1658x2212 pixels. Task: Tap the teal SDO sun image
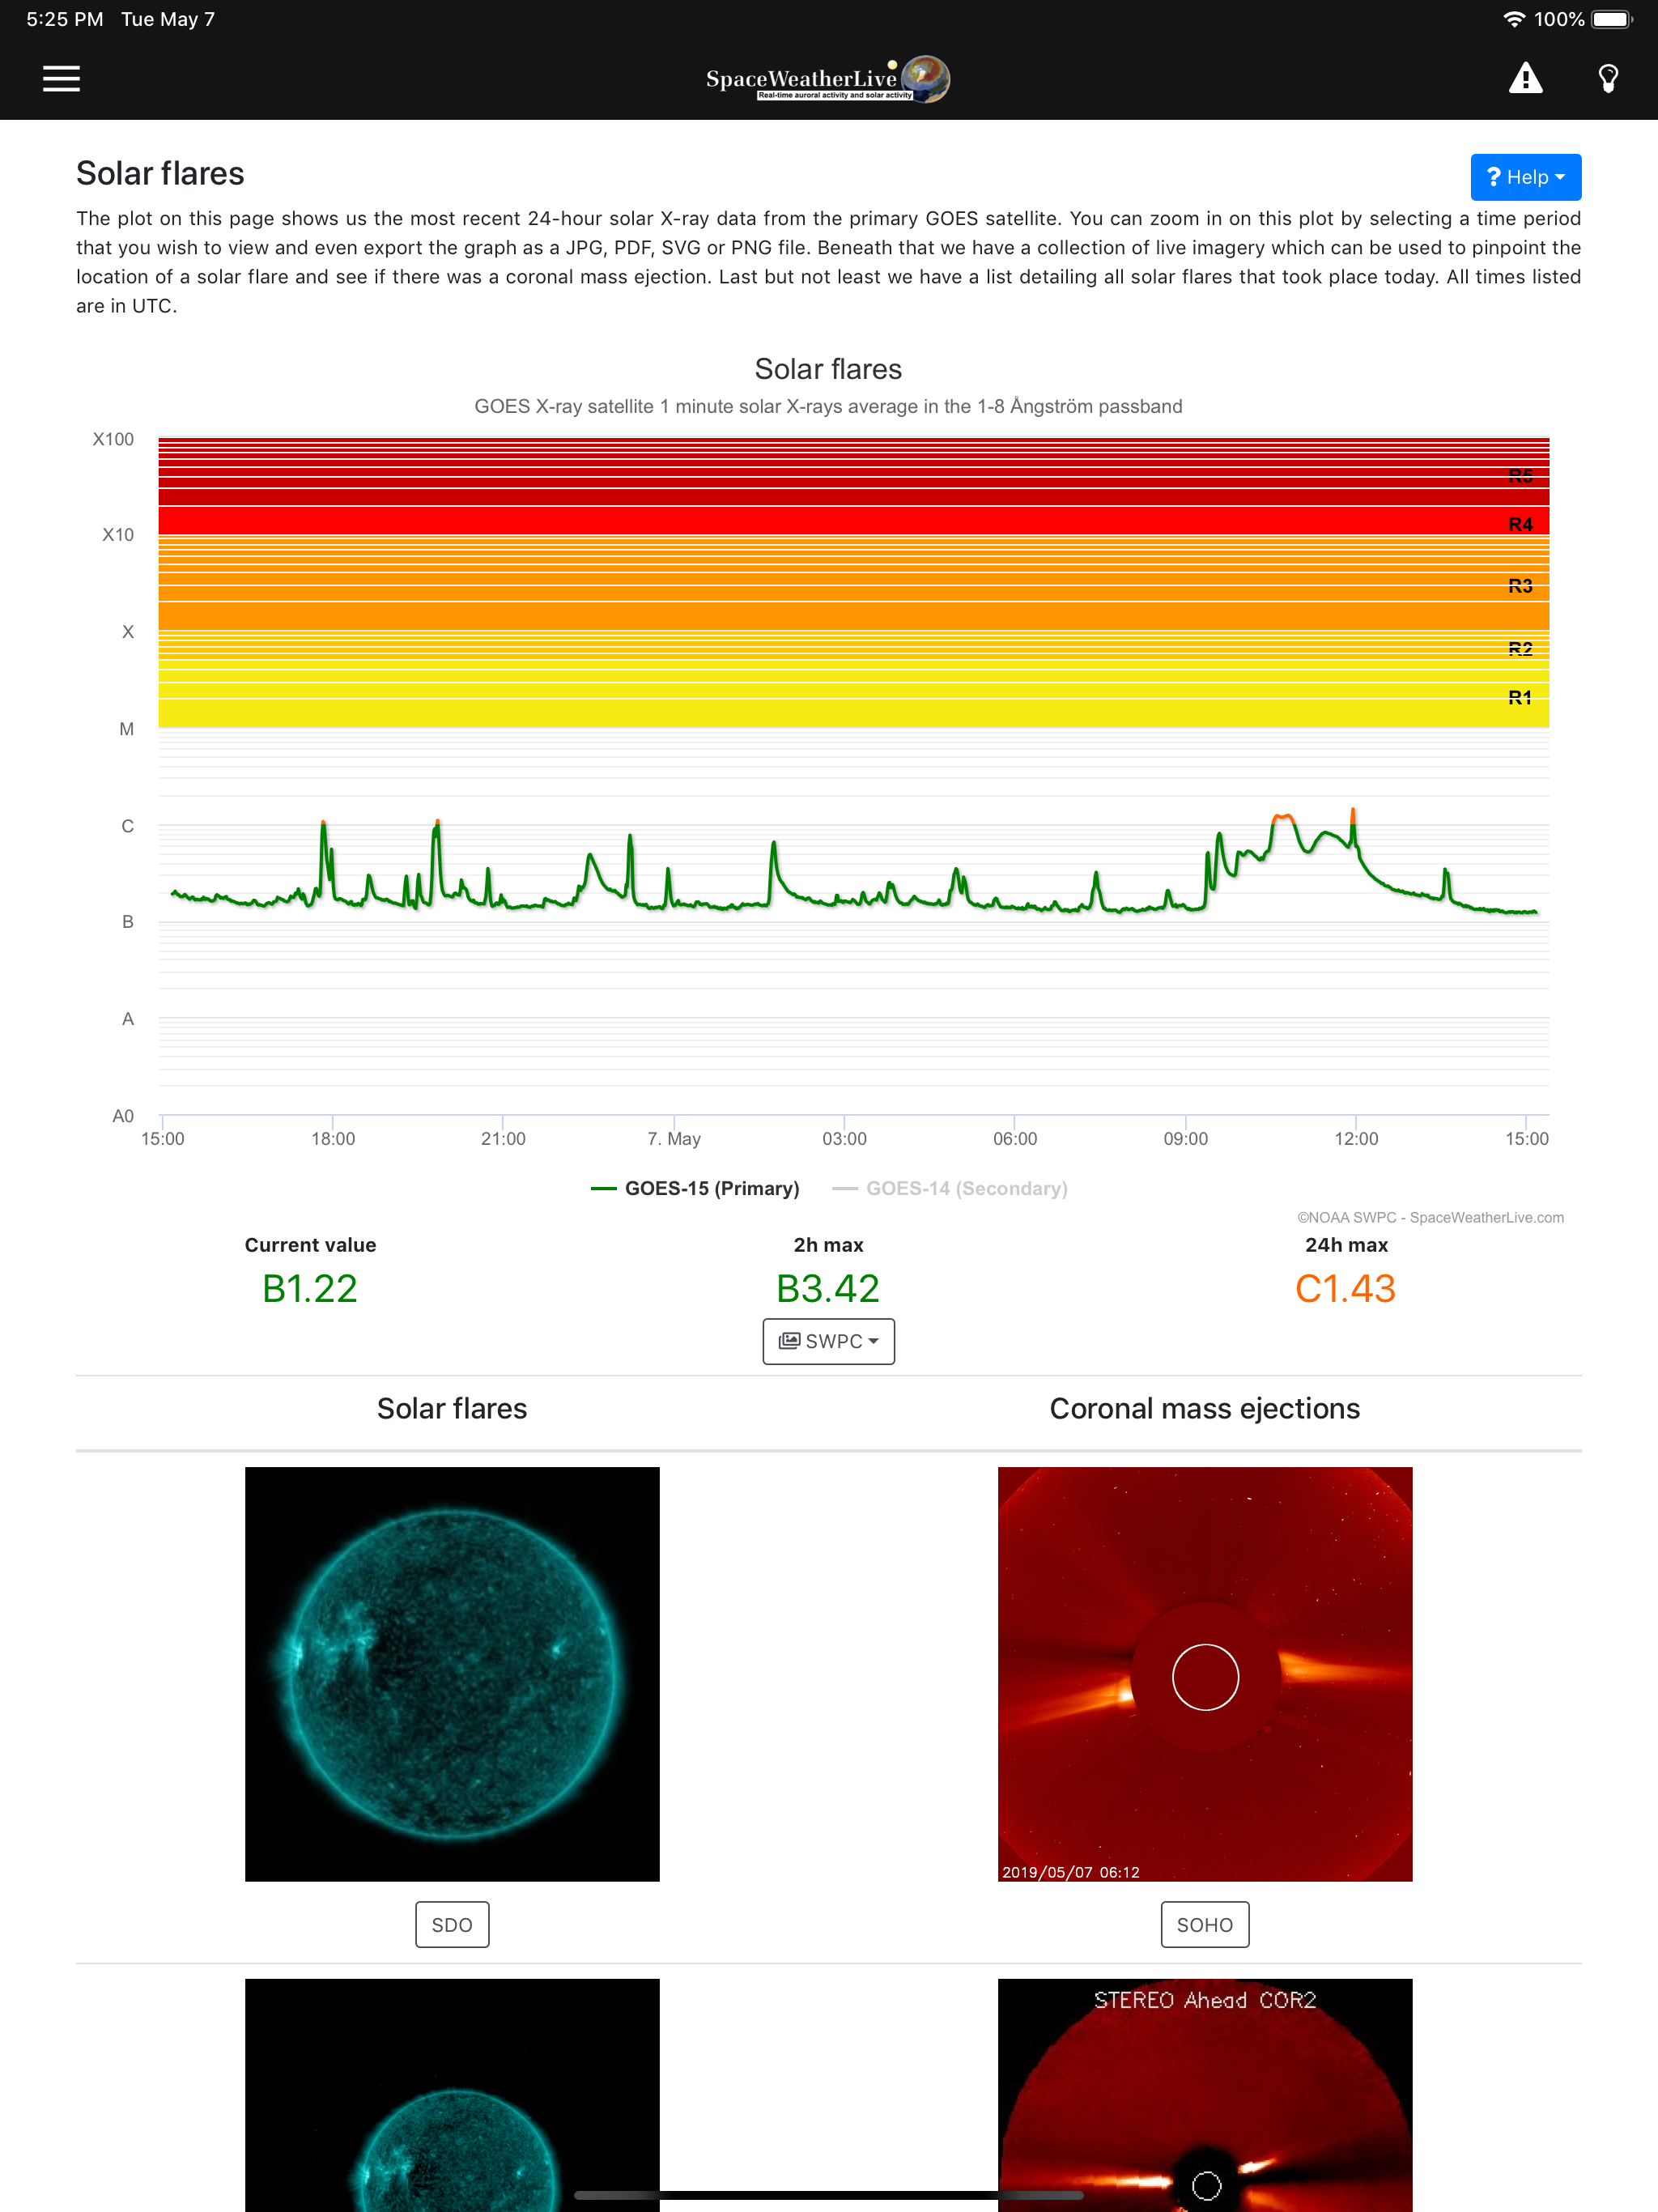point(452,1673)
